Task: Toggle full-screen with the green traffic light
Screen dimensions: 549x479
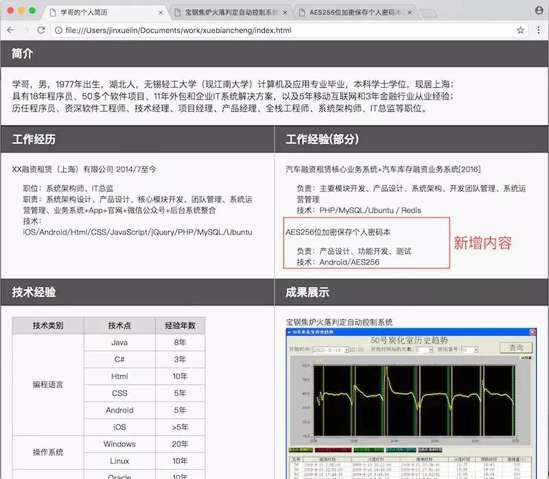Action: point(30,11)
